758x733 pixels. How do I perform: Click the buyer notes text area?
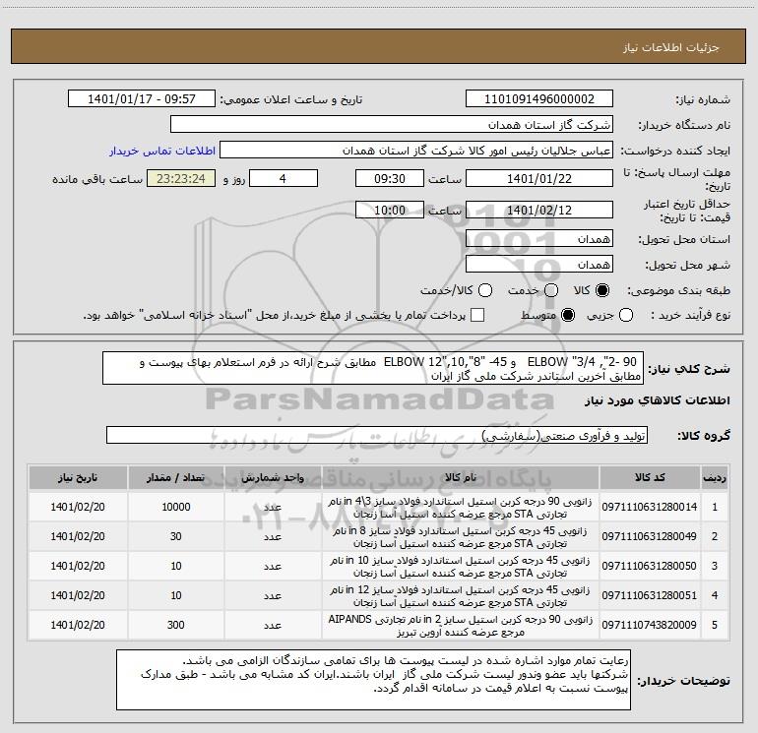pyautogui.click(x=373, y=680)
